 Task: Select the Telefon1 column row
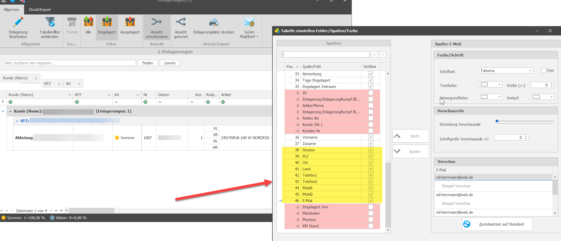pos(332,175)
